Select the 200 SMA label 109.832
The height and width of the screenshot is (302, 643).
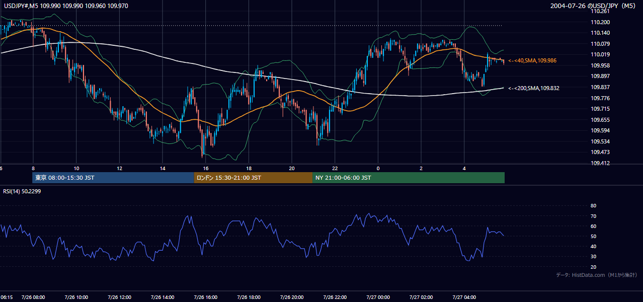click(x=534, y=88)
